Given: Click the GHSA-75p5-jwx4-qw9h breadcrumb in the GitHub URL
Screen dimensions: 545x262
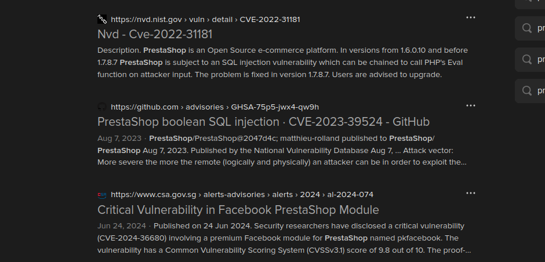Looking at the screenshot, I should coord(275,107).
